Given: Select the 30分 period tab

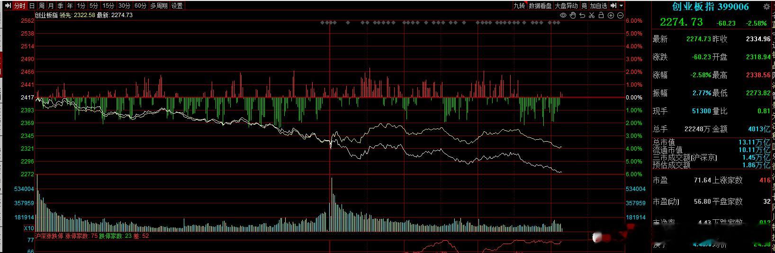Looking at the screenshot, I should [124, 6].
